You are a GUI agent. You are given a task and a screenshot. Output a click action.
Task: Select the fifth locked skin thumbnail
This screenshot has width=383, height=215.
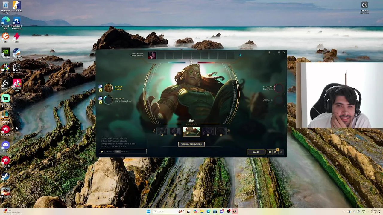(221, 131)
